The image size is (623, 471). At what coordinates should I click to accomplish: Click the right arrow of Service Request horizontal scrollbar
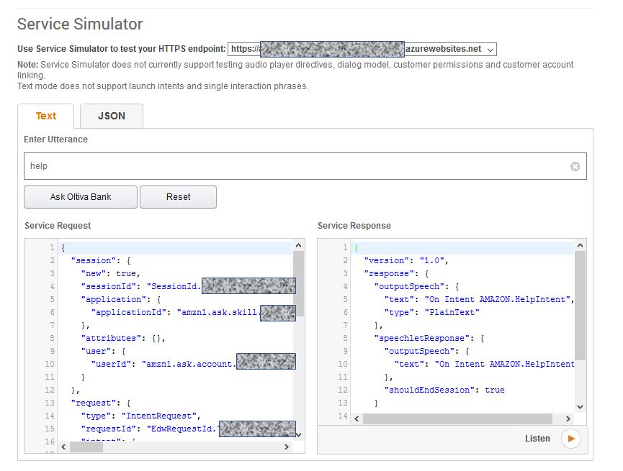coord(287,447)
